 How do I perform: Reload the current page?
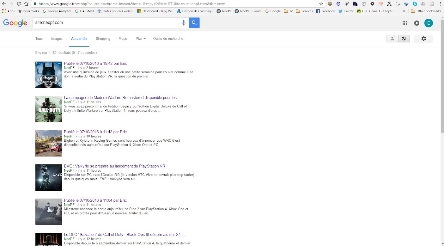pyautogui.click(x=19, y=4)
